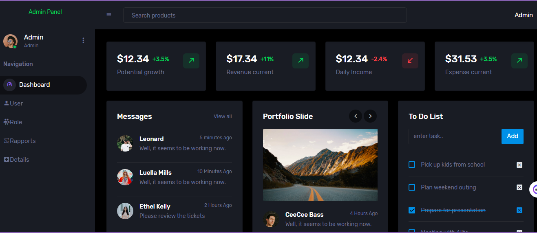
Task: Go to previous Portfolio slide
Action: click(x=356, y=116)
